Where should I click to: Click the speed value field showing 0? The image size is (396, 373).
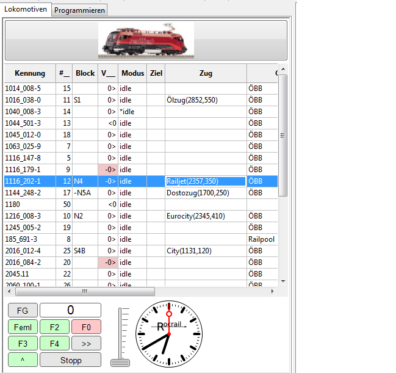(x=70, y=310)
